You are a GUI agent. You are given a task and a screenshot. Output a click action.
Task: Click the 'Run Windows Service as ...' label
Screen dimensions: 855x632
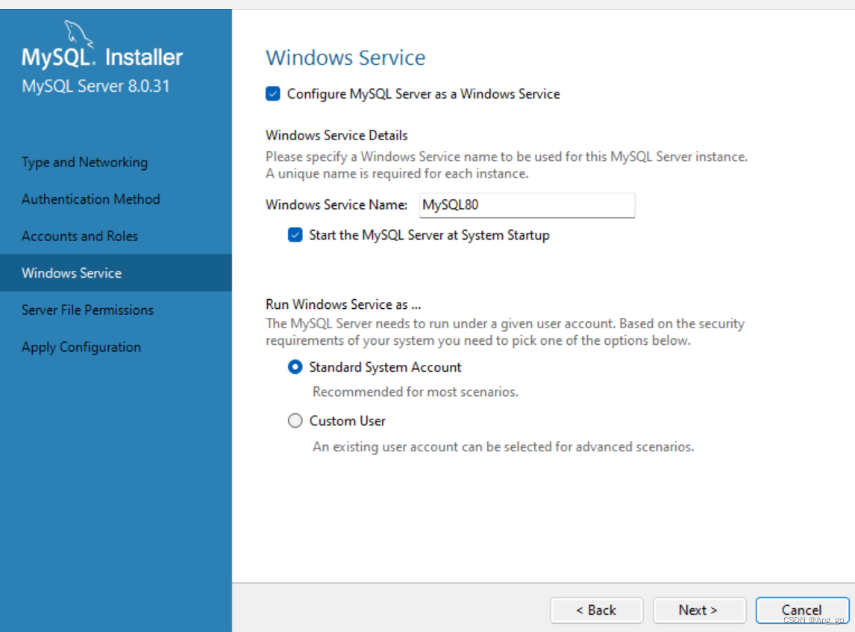(343, 304)
